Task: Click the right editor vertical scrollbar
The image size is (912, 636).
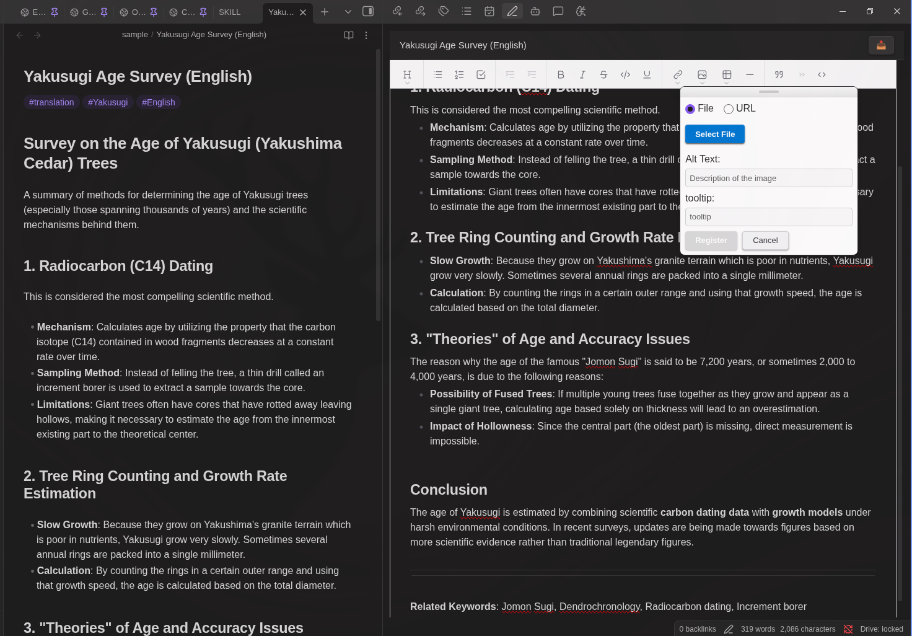Action: (898, 384)
